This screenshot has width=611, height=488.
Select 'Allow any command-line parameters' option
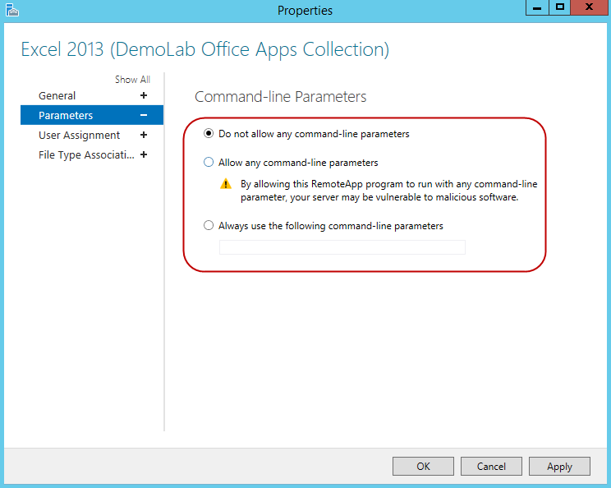point(209,163)
